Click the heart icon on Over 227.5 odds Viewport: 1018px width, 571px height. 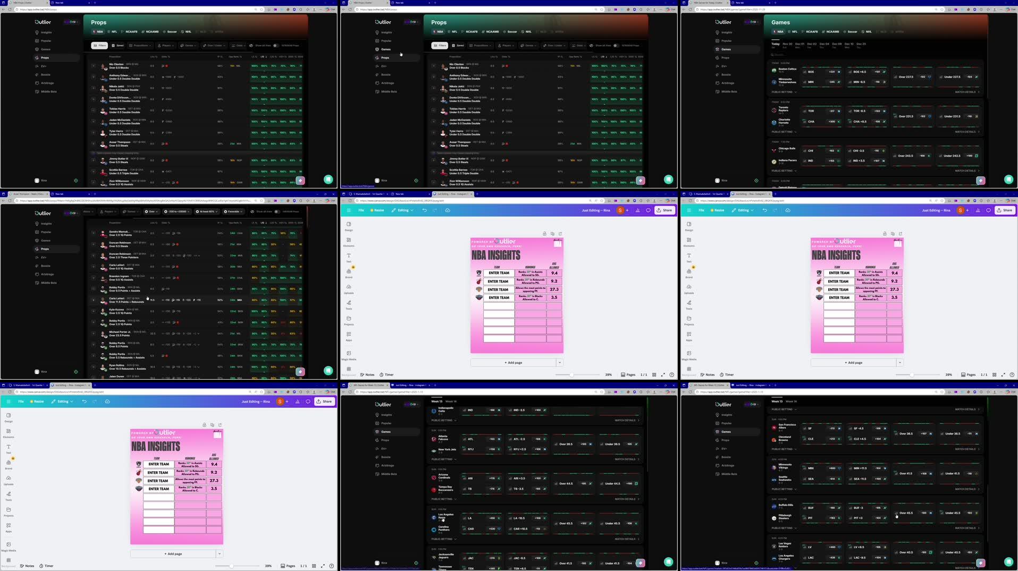pyautogui.click(x=929, y=77)
